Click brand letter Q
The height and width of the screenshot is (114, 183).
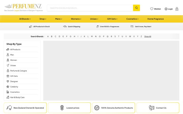pos(108,36)
